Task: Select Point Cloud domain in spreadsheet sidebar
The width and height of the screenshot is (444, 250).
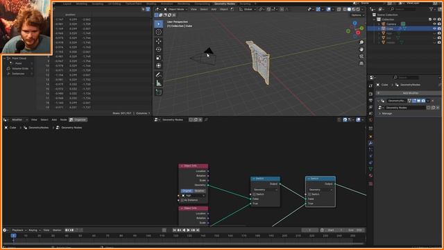Action: coord(19,58)
